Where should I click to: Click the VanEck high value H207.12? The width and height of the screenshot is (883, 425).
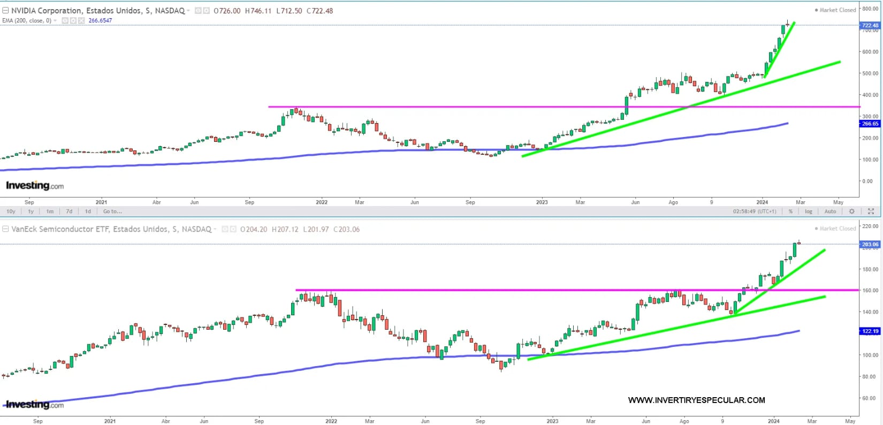[x=286, y=229]
